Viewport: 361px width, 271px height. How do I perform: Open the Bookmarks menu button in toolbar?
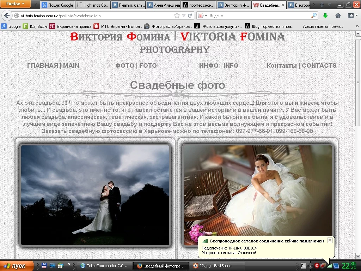[x=353, y=16]
